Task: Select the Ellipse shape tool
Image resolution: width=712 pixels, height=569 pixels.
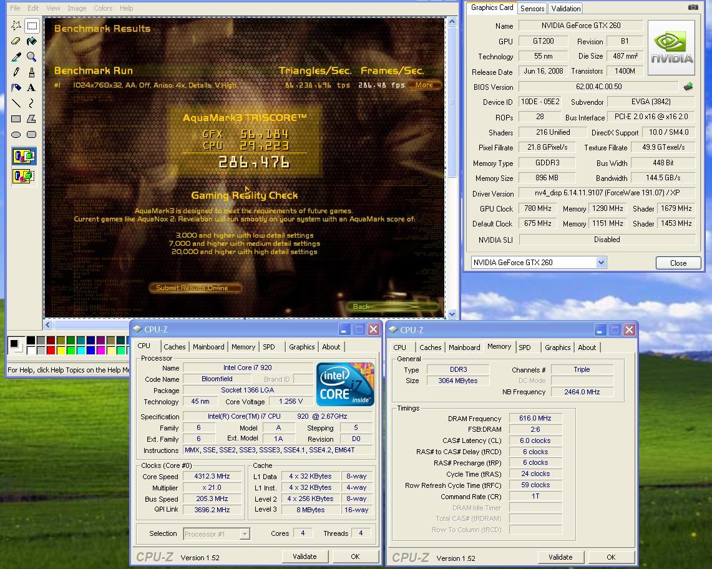Action: click(x=16, y=134)
